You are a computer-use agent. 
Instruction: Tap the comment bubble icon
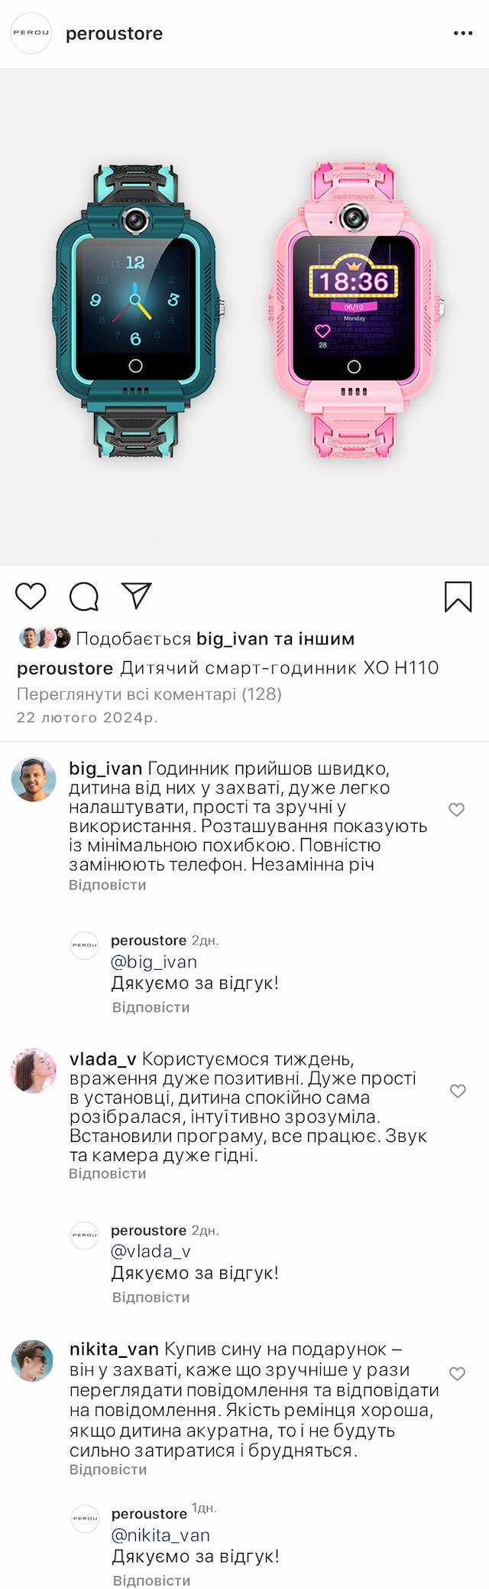84,596
